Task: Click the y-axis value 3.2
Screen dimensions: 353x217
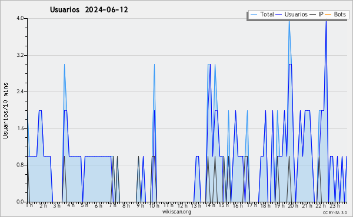Action: (20, 55)
